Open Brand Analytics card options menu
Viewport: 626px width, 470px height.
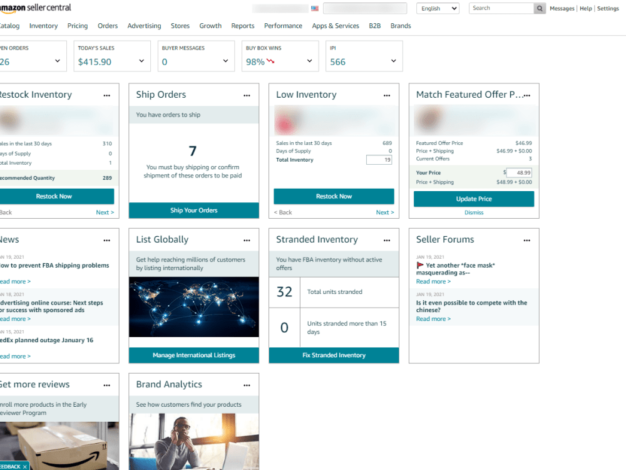tap(247, 385)
